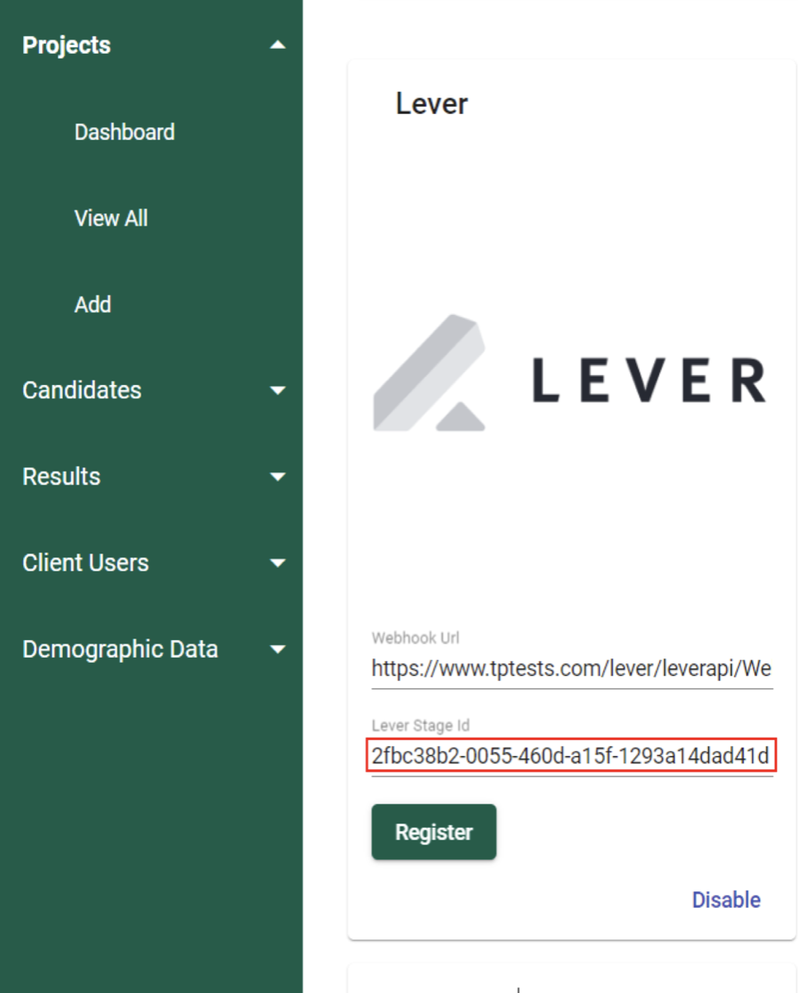Choose Add under Projects
The height and width of the screenshot is (993, 798).
[93, 305]
